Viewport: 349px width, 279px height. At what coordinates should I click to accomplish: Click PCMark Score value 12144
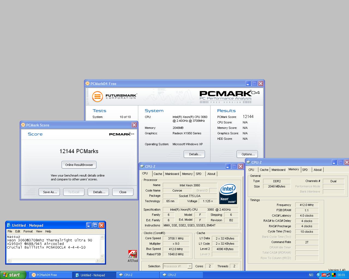248,117
